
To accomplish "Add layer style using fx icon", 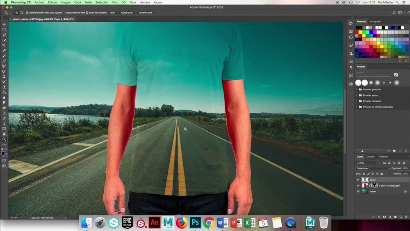I will coord(379,217).
